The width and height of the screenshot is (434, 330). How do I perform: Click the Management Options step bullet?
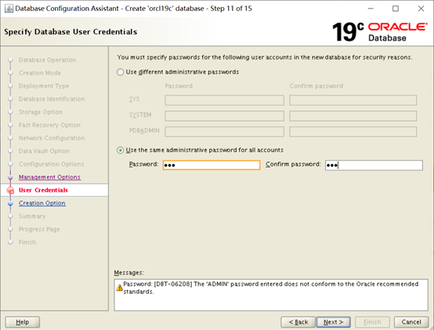pyautogui.click(x=10, y=177)
